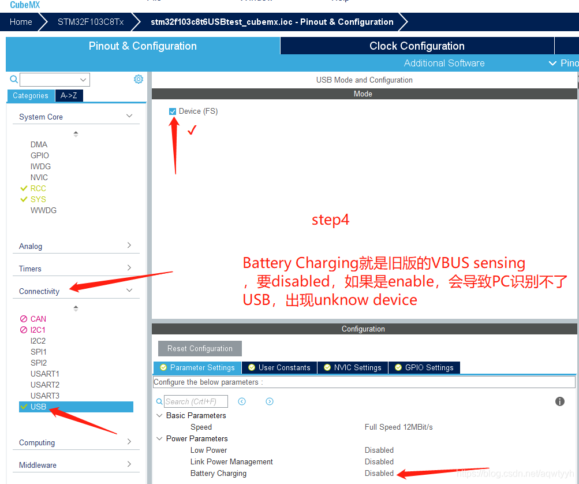
Task: Open the Additional Software menu
Action: 444,63
